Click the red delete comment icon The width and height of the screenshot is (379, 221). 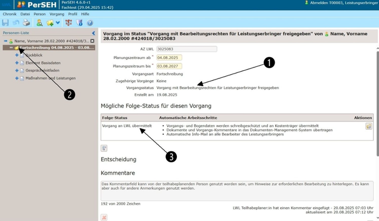click(104, 217)
